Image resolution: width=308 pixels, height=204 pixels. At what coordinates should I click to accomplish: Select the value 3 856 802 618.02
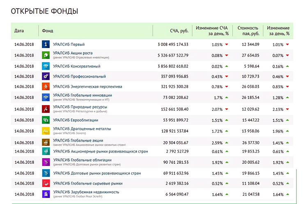(173, 66)
